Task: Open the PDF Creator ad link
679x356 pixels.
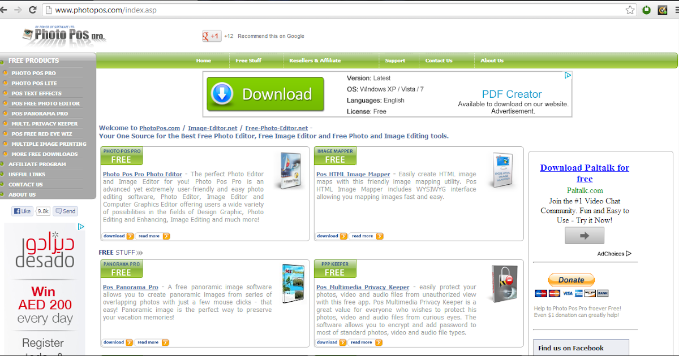Action: coord(512,94)
